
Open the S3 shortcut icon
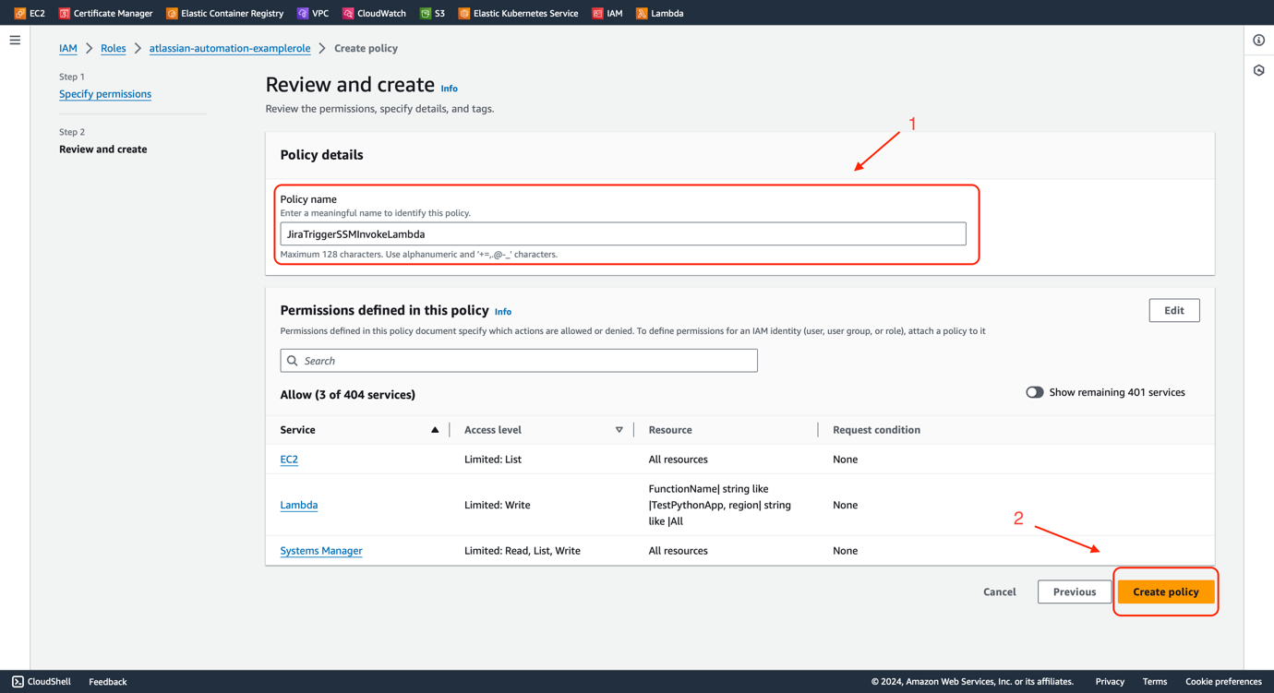[425, 13]
